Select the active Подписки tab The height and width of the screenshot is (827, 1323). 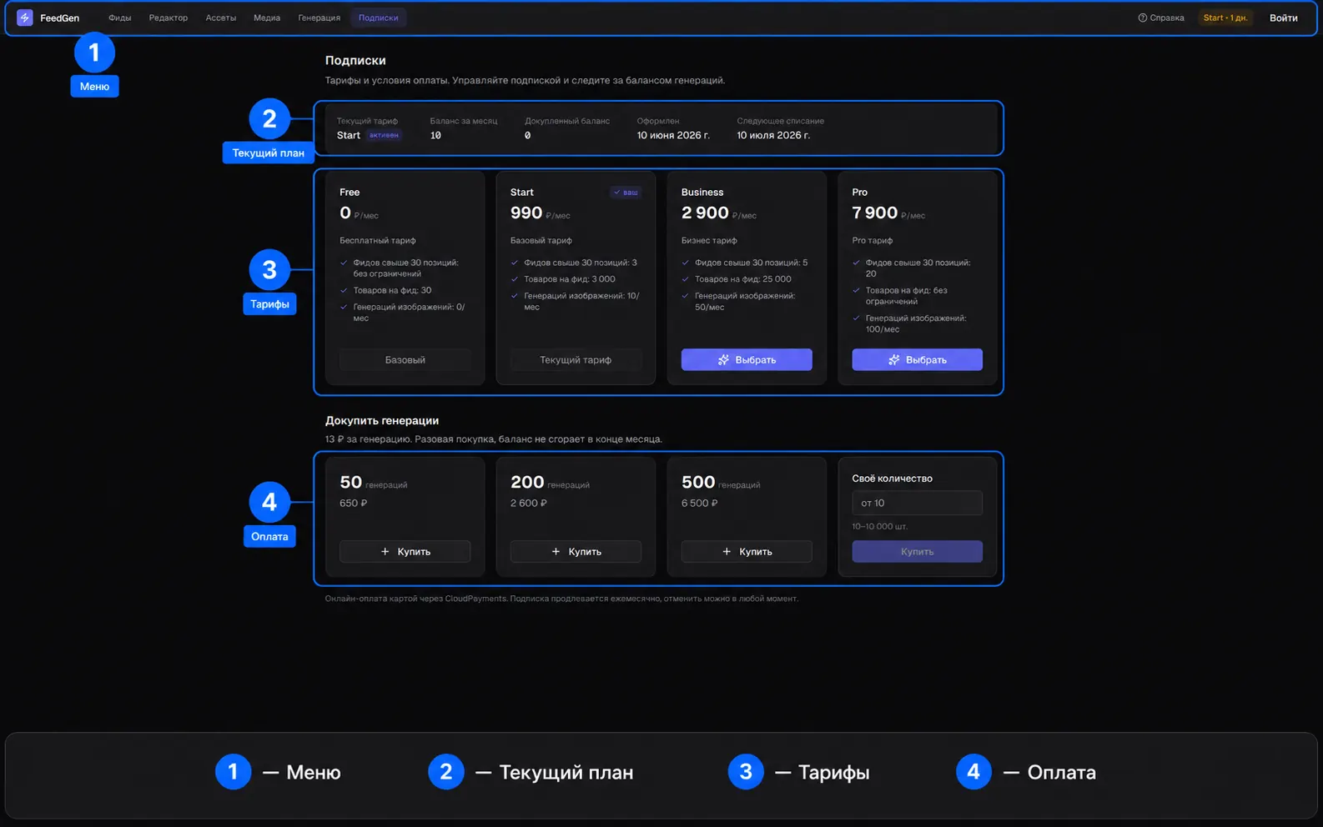pos(379,18)
